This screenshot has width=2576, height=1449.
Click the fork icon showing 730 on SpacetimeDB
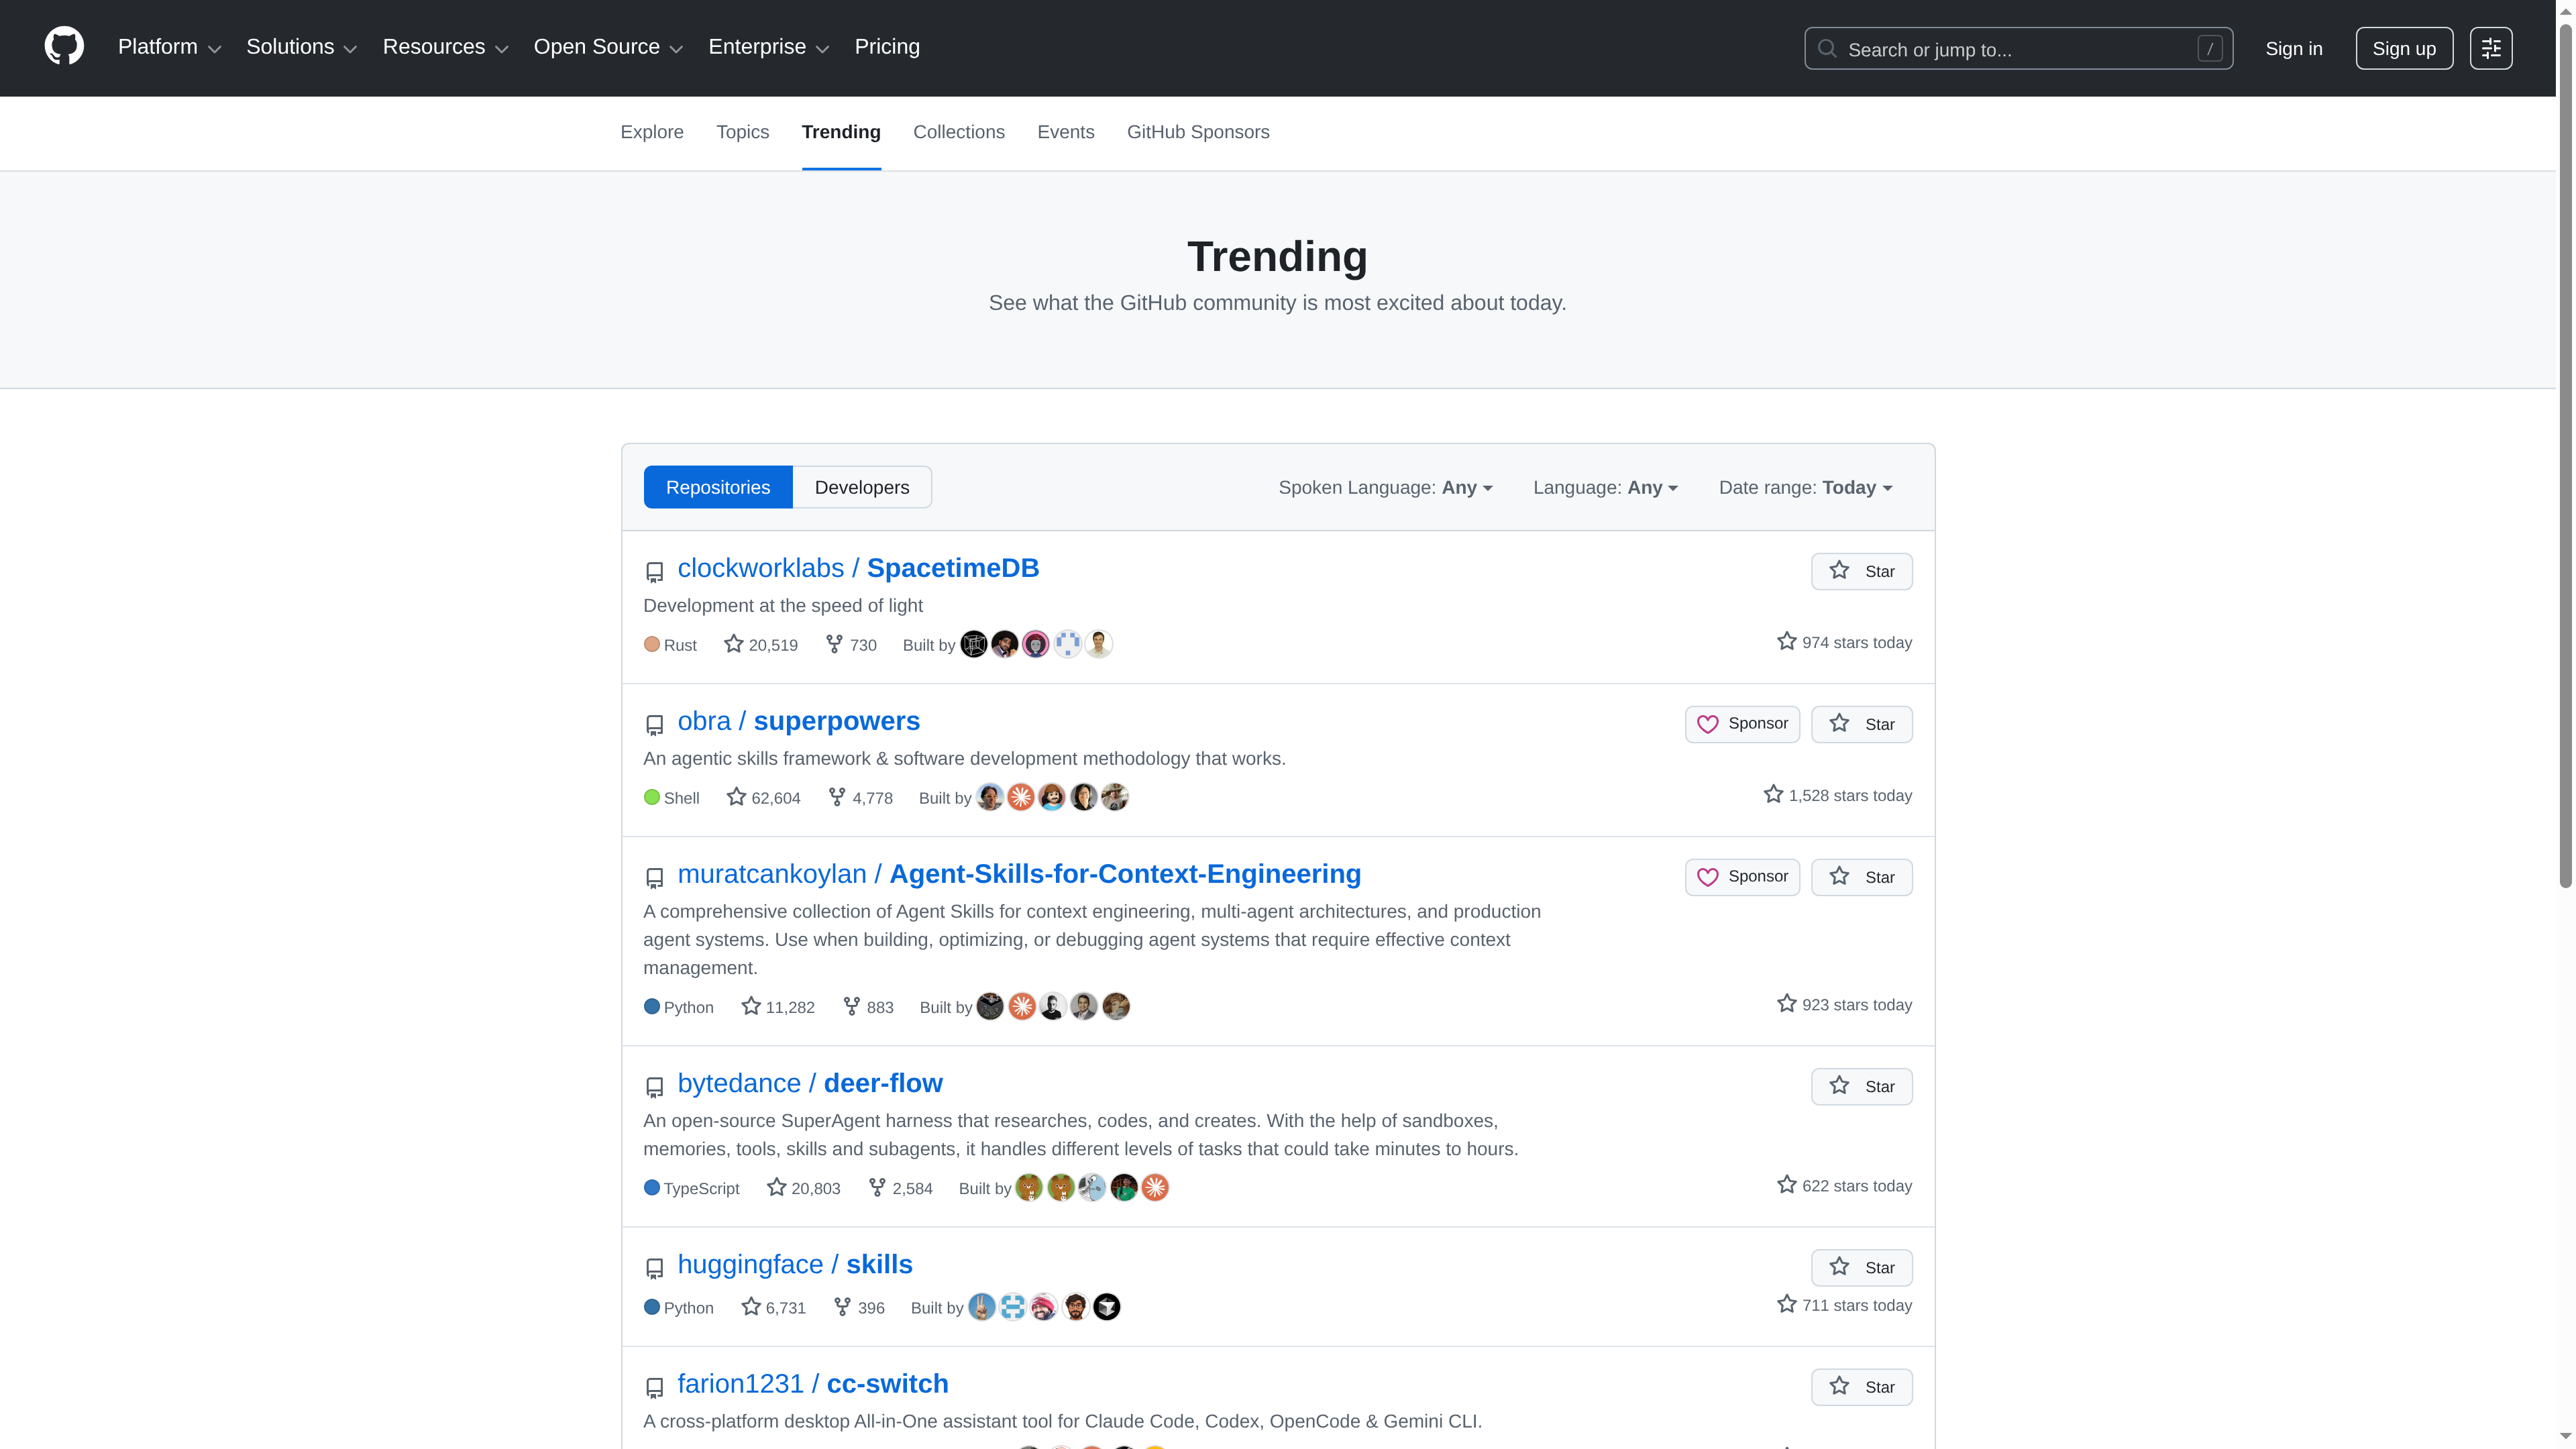coord(835,644)
